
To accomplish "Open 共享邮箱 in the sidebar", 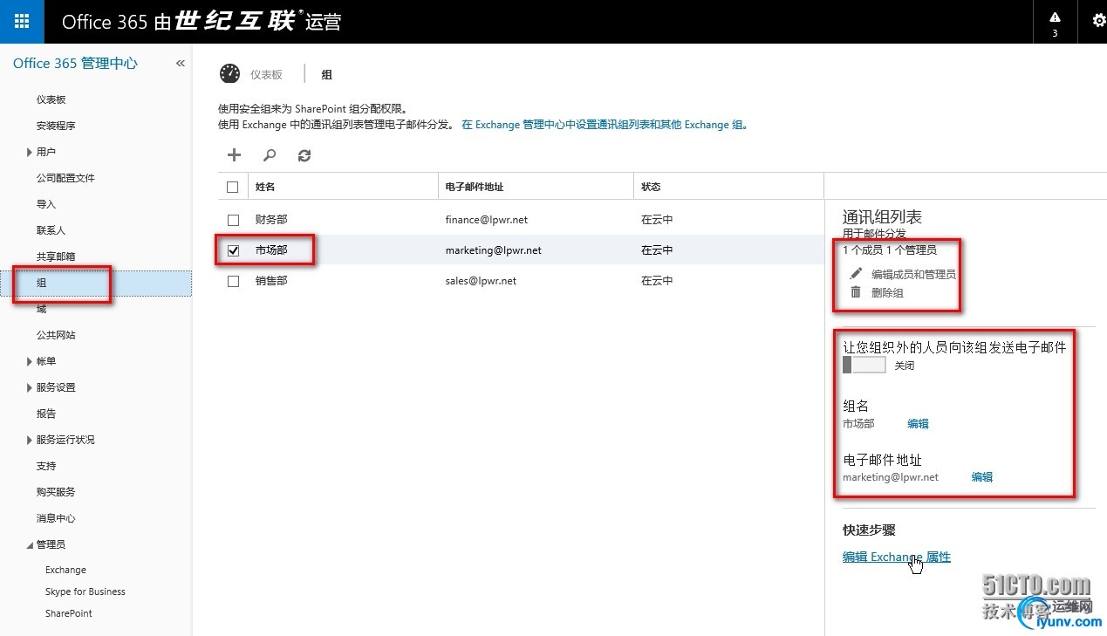I will pos(56,256).
